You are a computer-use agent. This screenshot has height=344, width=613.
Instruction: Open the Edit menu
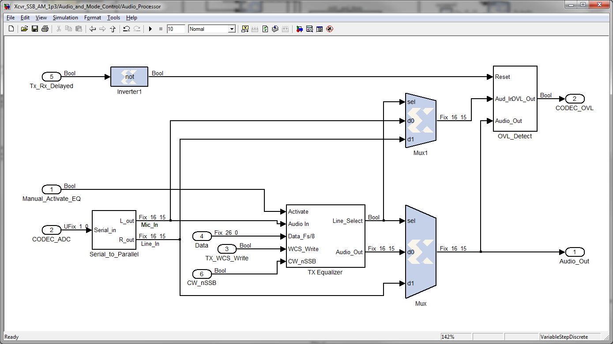coord(25,18)
